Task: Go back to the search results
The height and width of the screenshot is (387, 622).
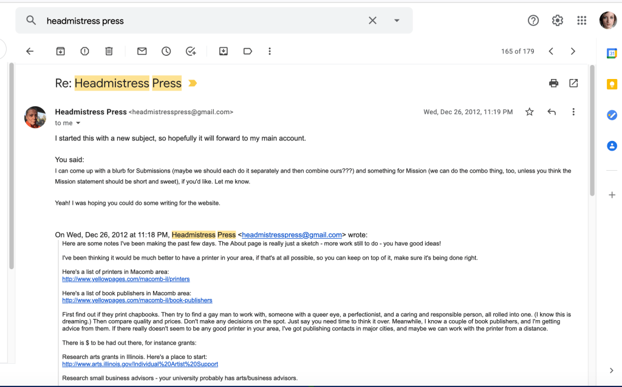Action: 30,52
